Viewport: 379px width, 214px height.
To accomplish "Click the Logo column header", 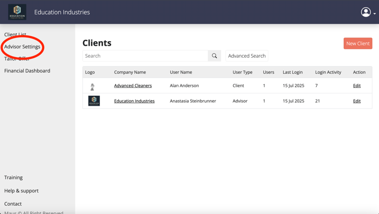I will [90, 72].
